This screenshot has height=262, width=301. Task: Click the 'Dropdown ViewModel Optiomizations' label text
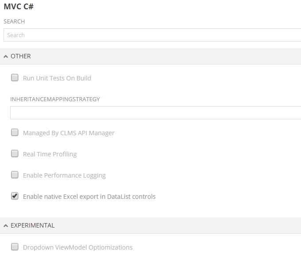pyautogui.click(x=78, y=247)
